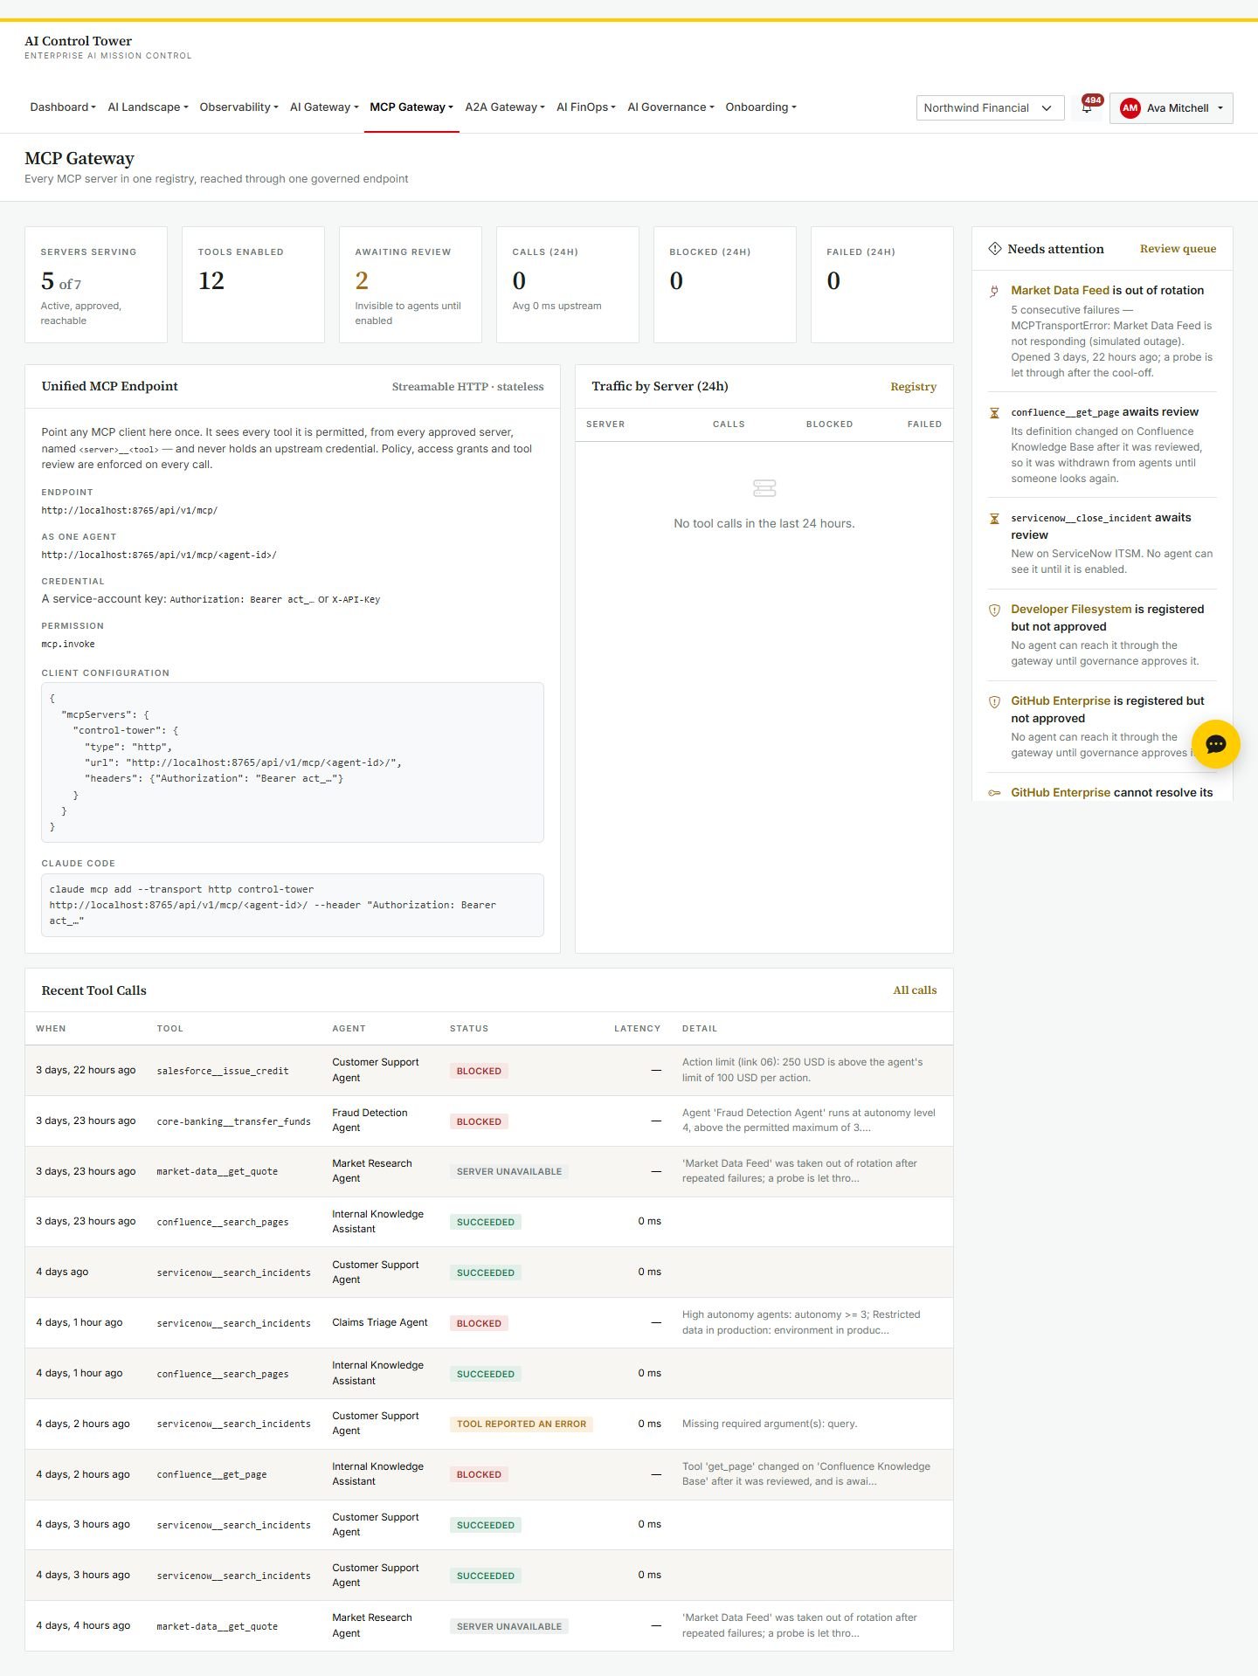The image size is (1258, 1676).
Task: Open GitHub Enterprise is registered link
Action: pos(1061,701)
